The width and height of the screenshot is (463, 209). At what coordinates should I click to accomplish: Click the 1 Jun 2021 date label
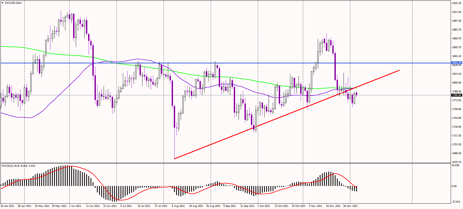[x=75, y=206]
